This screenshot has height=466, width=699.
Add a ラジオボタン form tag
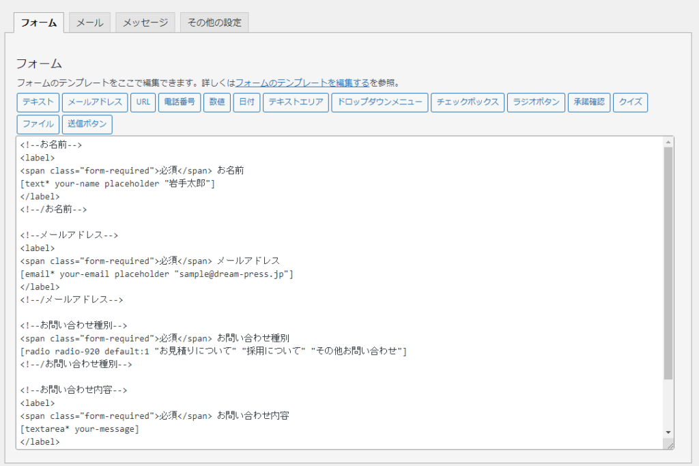[536, 103]
